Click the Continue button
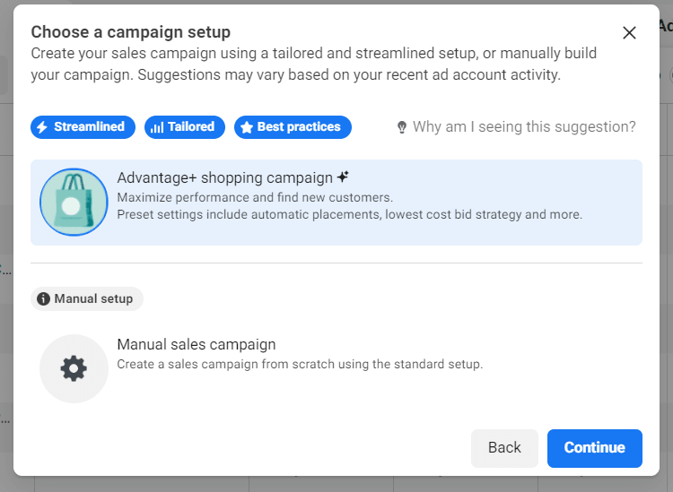Viewport: 673px width, 492px height. pyautogui.click(x=594, y=448)
